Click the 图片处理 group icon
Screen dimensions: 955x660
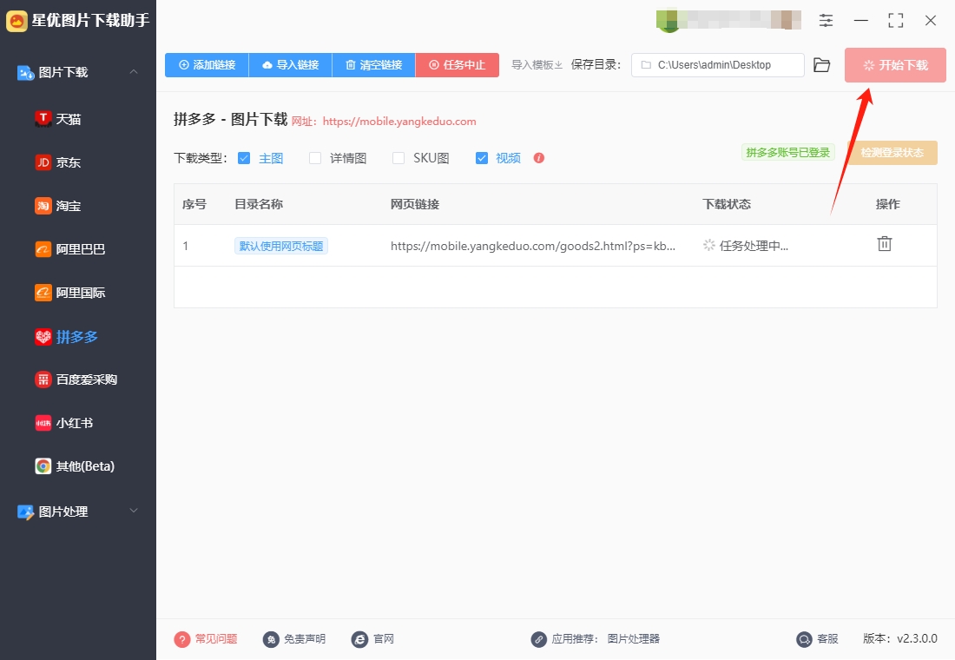(25, 511)
